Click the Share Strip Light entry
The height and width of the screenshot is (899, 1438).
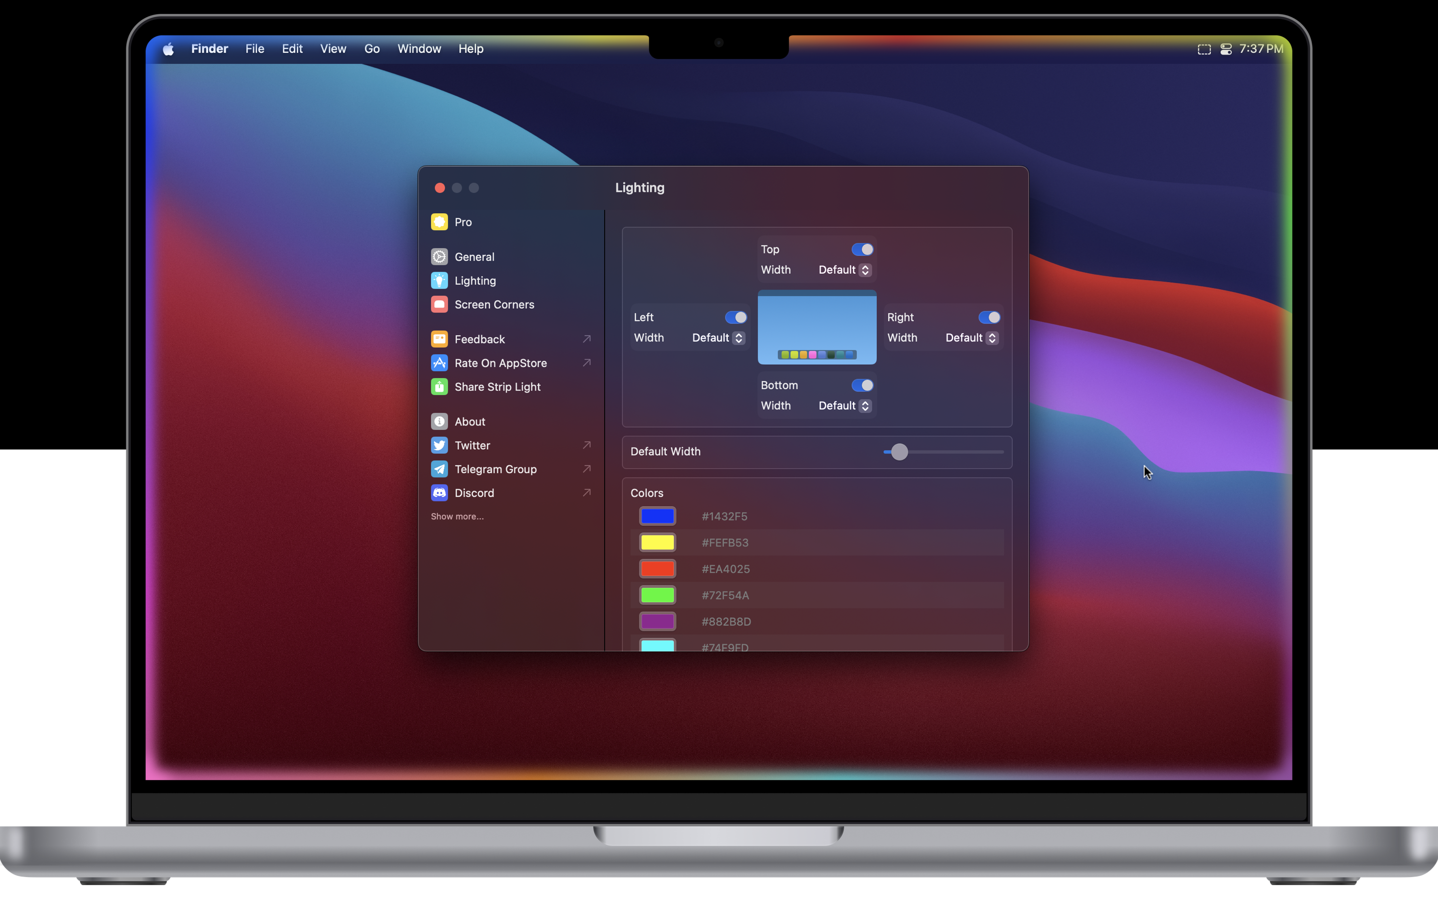[512, 387]
